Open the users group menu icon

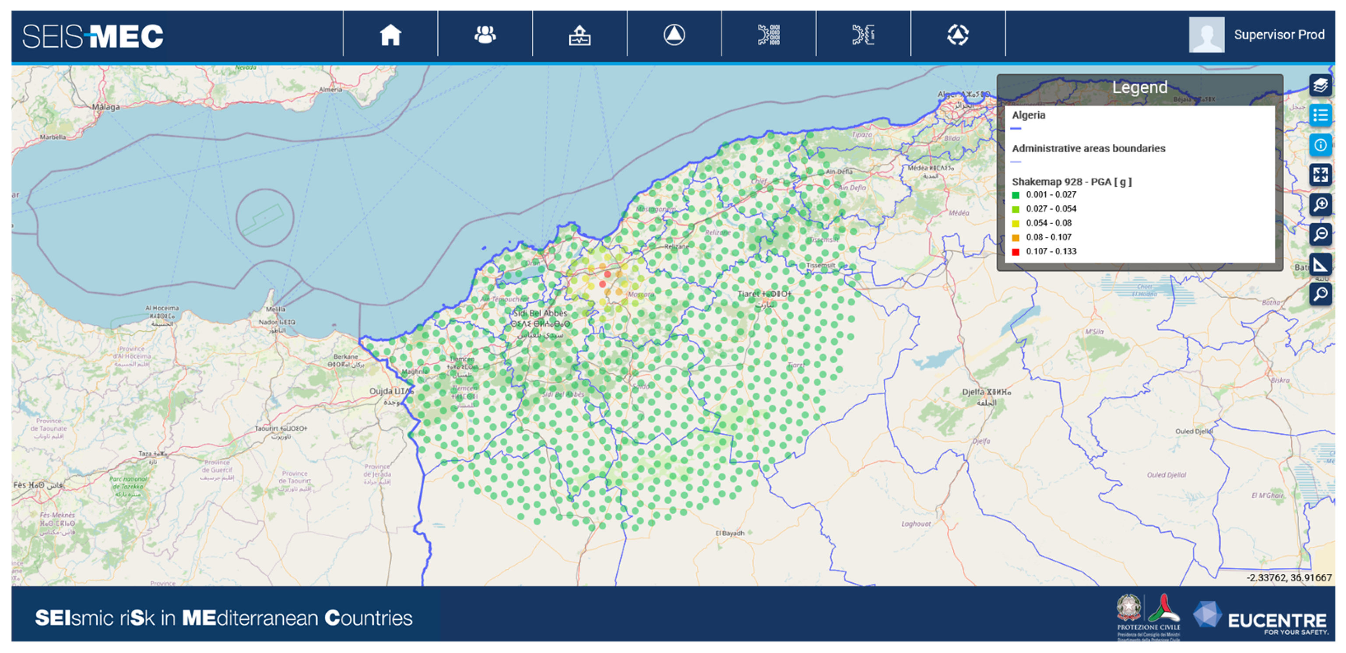point(485,35)
